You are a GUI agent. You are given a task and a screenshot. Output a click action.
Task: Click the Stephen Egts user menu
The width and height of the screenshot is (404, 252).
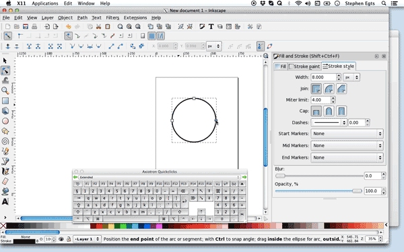(x=360, y=3)
